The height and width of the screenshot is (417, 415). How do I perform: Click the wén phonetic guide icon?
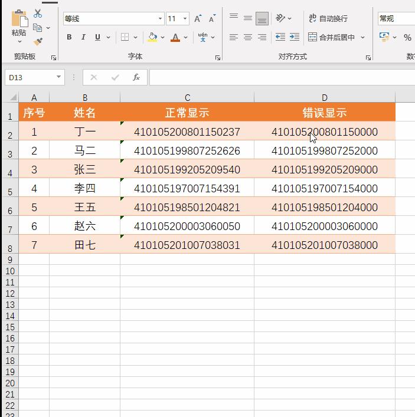[x=202, y=37]
